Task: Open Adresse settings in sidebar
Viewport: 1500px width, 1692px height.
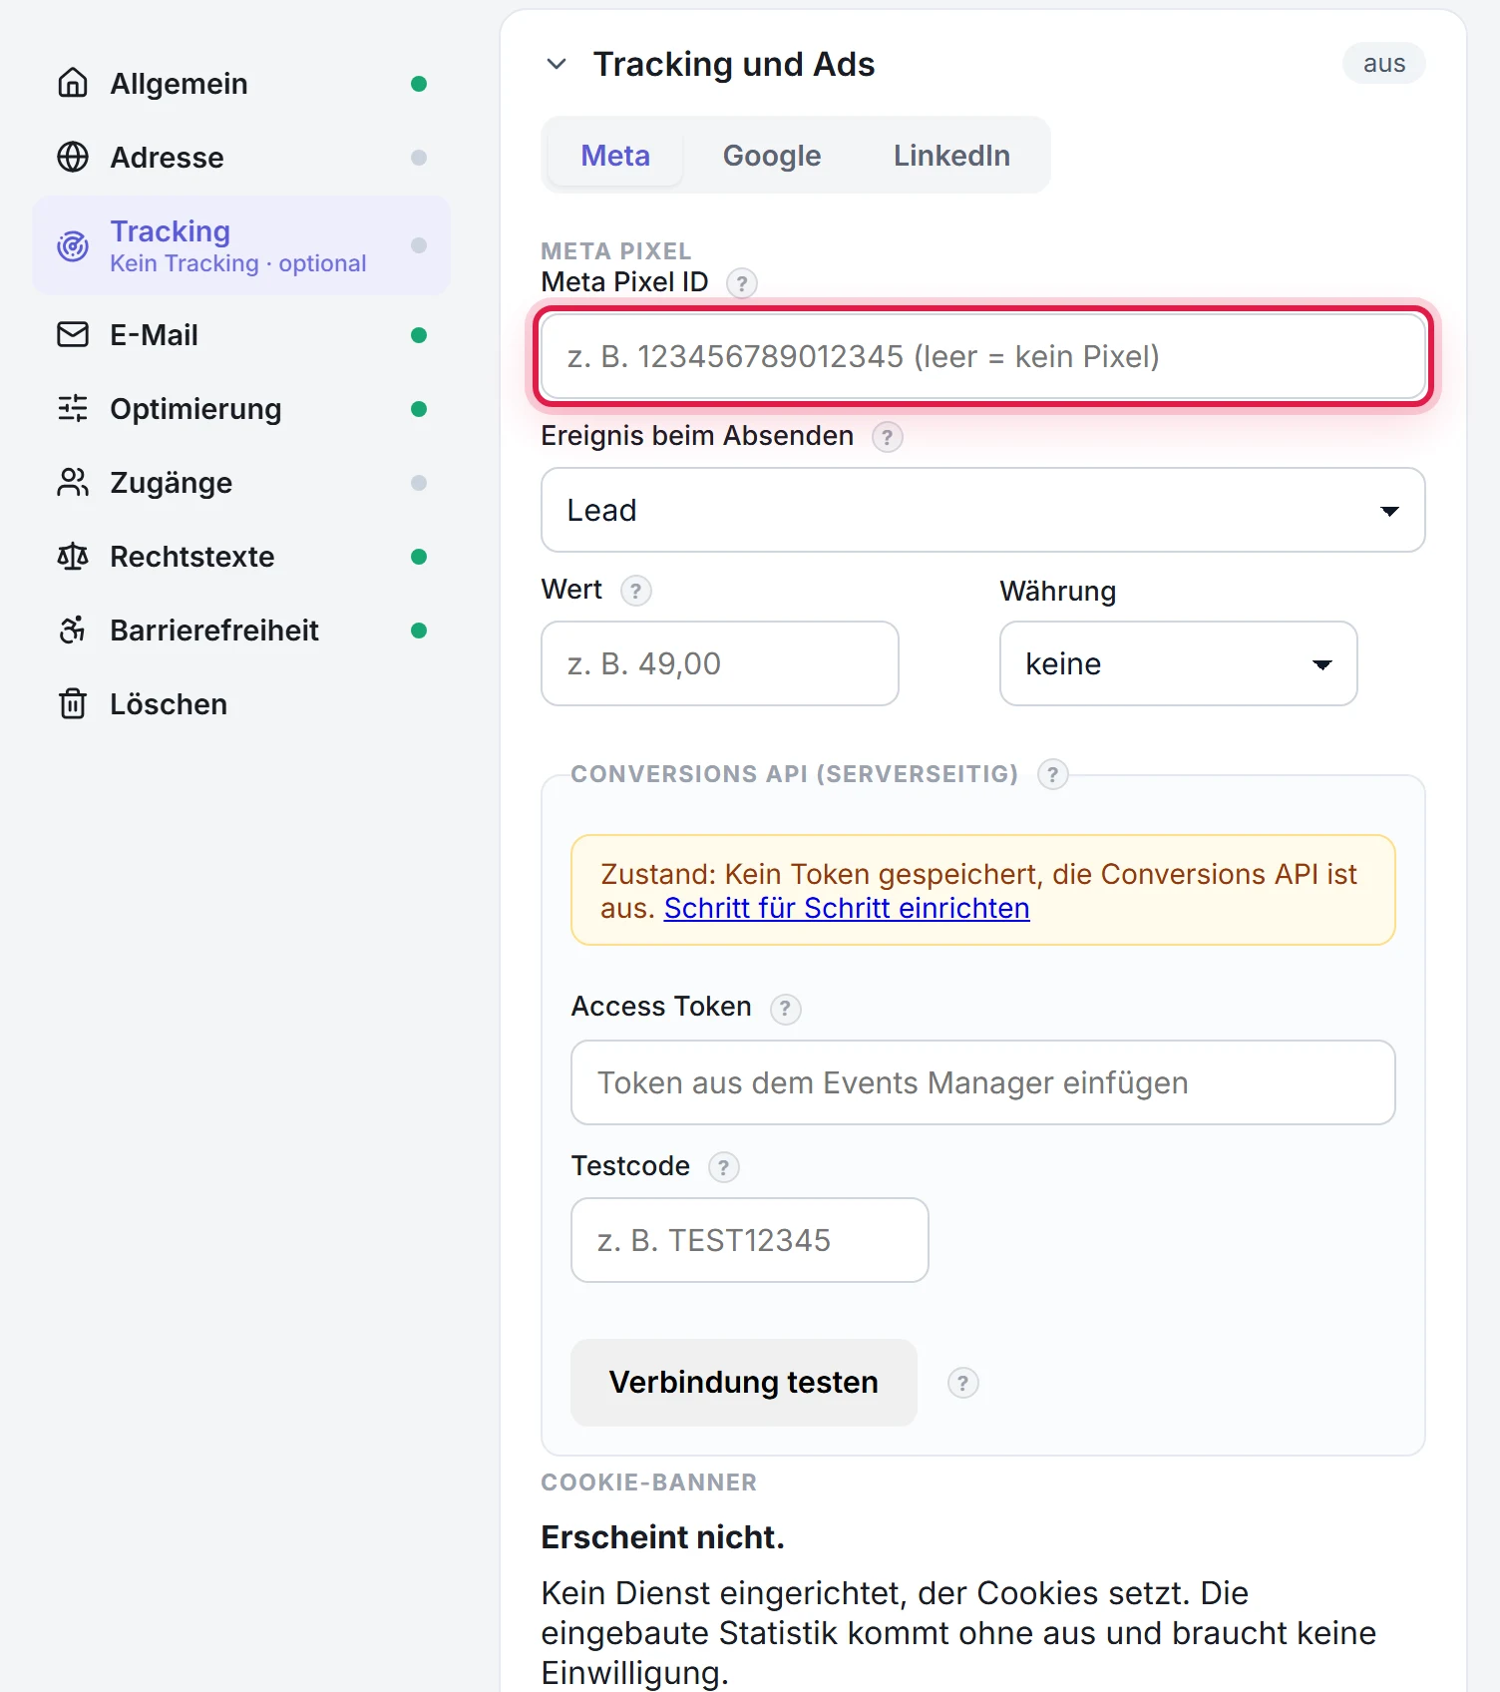Action: (241, 158)
